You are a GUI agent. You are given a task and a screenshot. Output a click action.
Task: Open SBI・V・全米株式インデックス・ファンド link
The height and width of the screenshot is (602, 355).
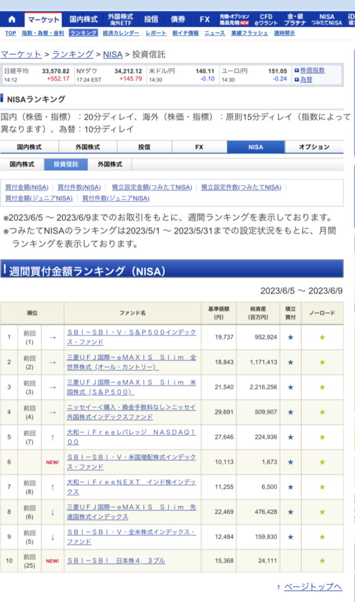[132, 537]
